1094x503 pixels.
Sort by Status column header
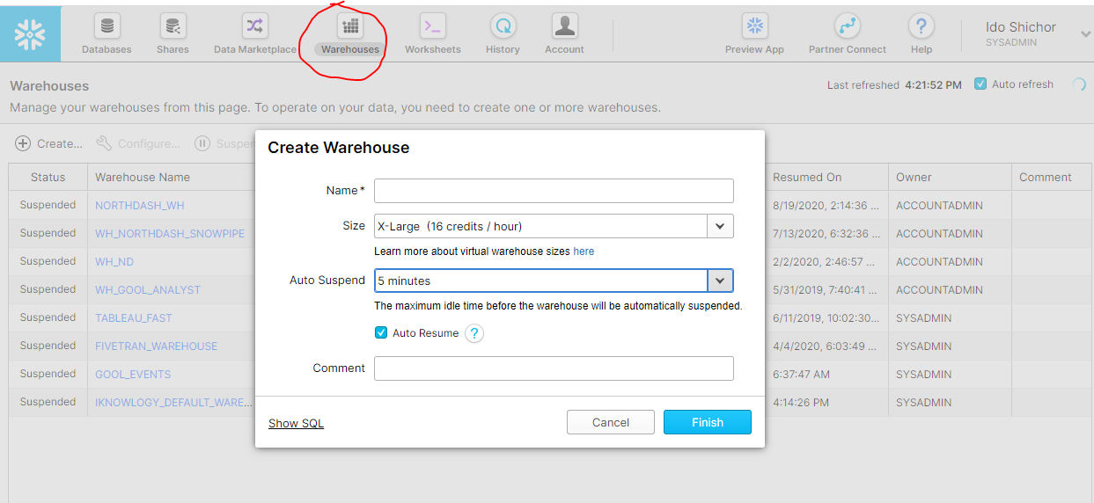[48, 177]
